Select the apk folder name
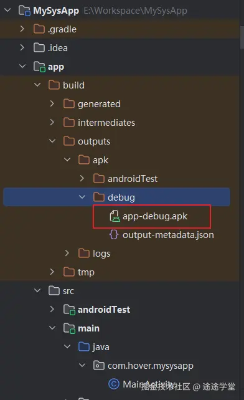This screenshot has height=400, width=244. tap(100, 160)
